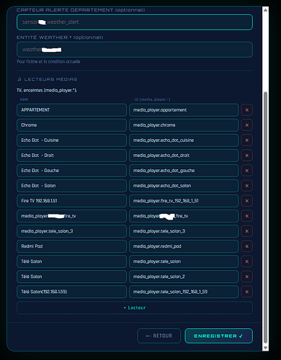281x360 pixels.
Task: Edit the APPARTEMENT name field
Action: 71,110
